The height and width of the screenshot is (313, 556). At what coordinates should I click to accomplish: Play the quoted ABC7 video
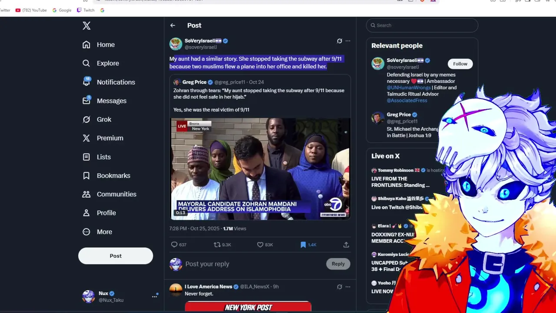(x=261, y=169)
